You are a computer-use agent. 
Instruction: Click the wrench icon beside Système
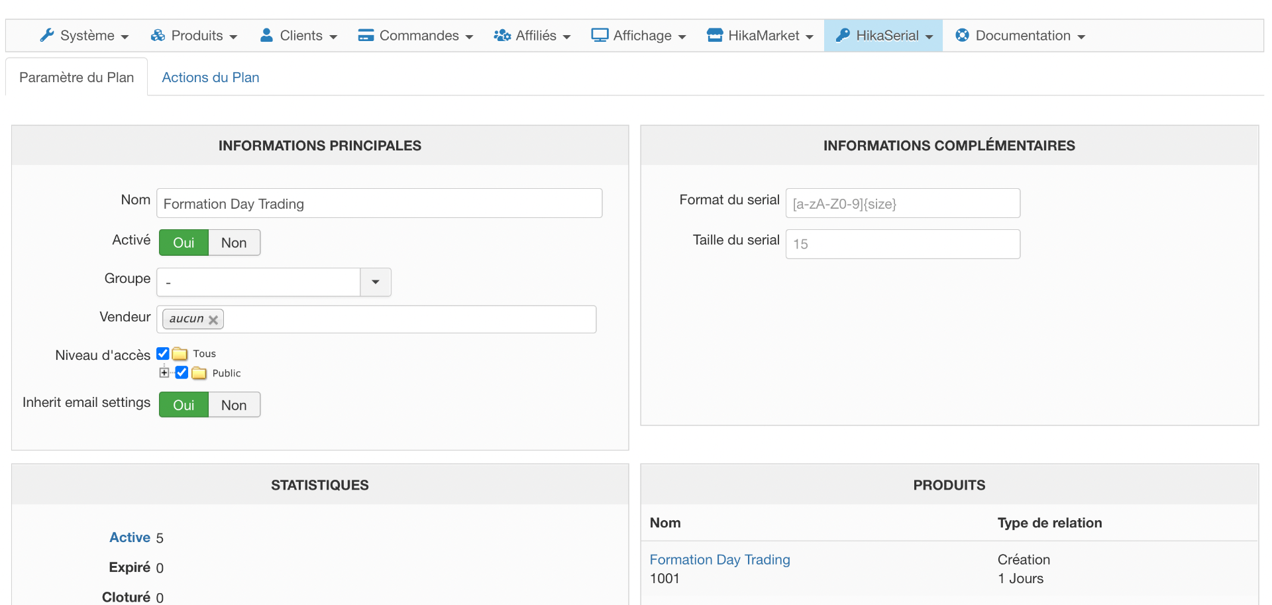click(46, 36)
